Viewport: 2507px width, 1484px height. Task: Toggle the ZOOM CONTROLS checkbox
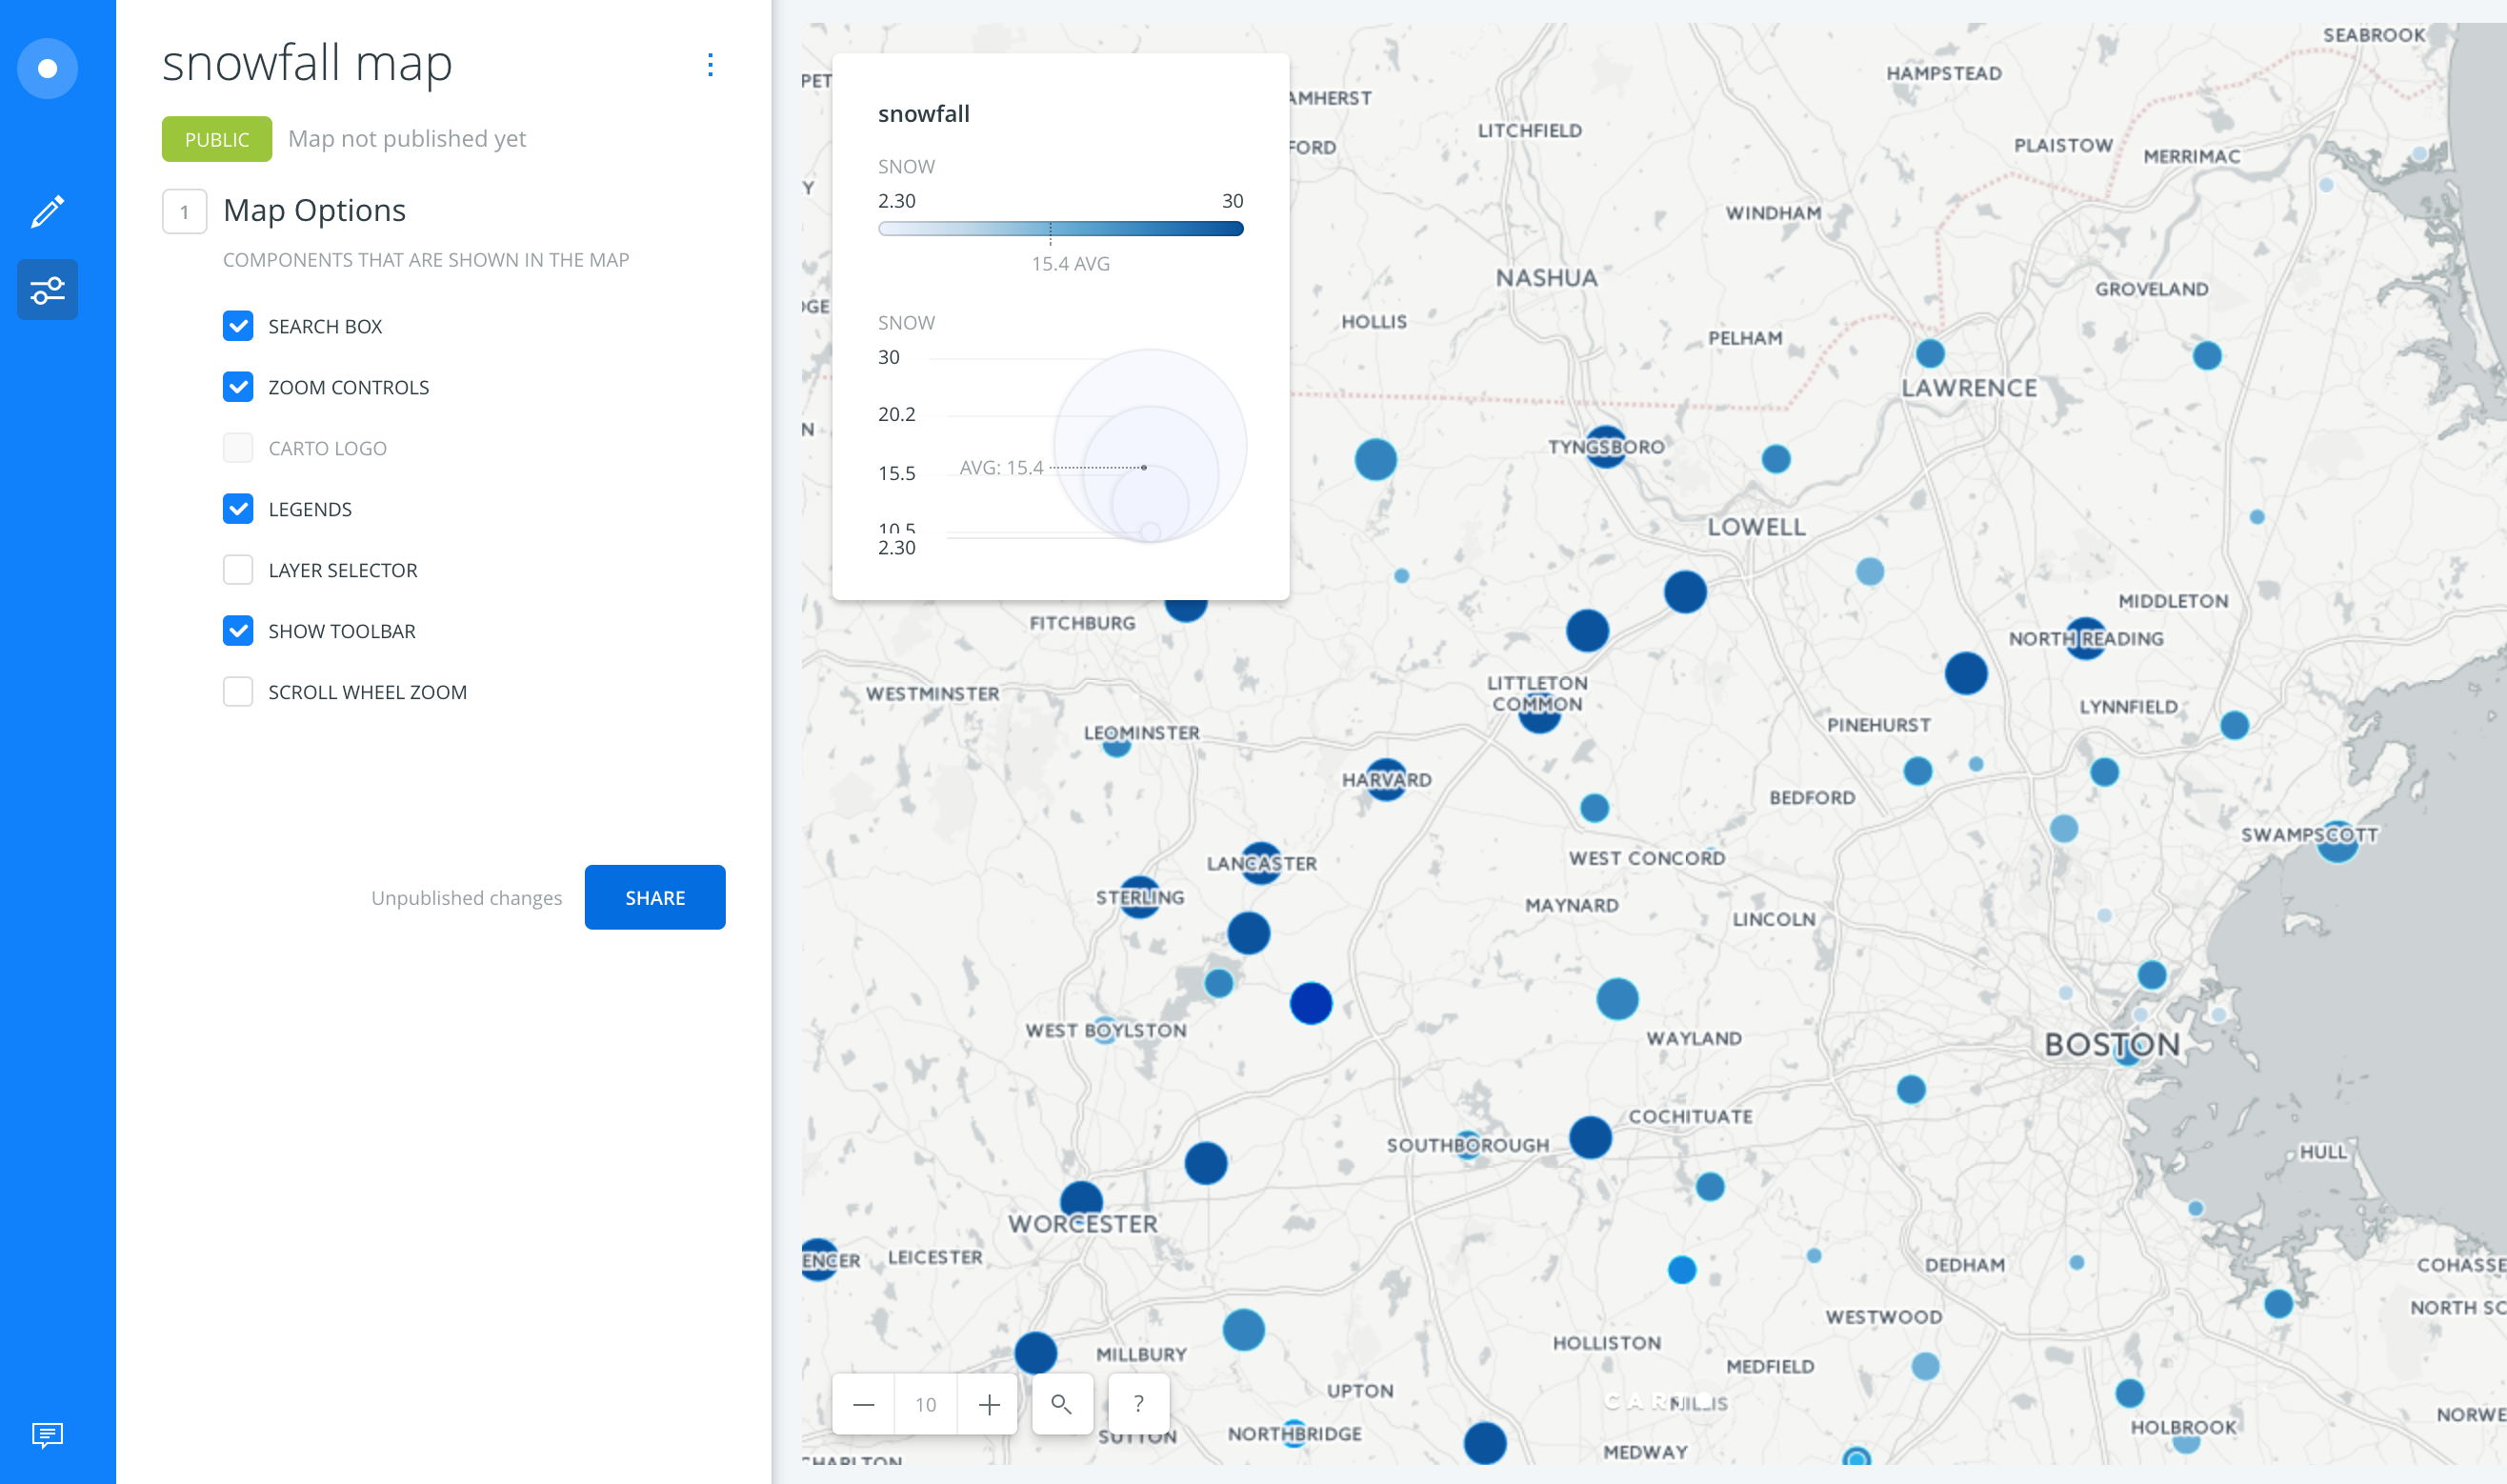coord(238,387)
